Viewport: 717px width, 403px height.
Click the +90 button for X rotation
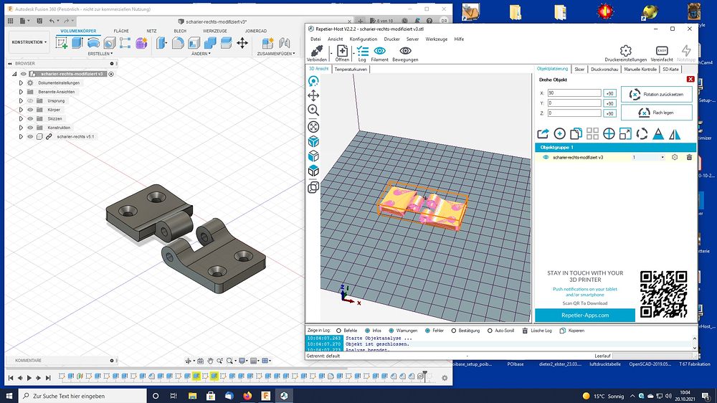click(609, 93)
